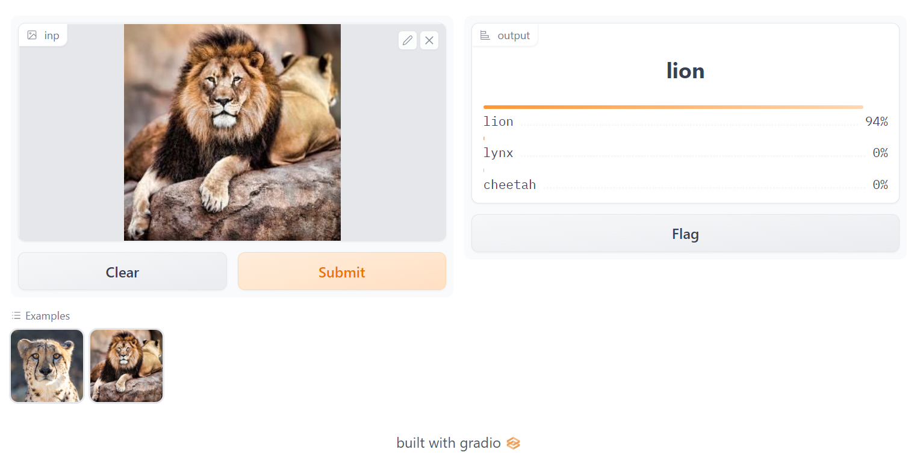Click the image icon beside the inp label

pos(33,36)
